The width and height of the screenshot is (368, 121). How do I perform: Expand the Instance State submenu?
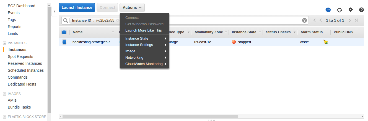[x=144, y=38]
